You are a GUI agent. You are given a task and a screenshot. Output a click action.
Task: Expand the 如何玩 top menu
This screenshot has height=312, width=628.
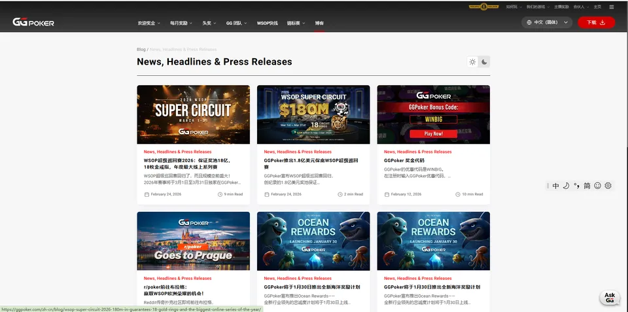point(514,7)
